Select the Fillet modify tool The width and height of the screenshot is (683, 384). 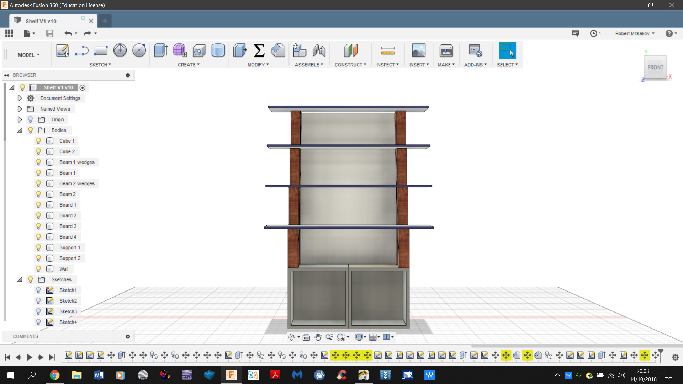[x=278, y=50]
